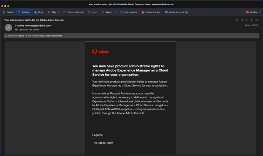Click the Viva Insights label
This screenshot has height=156, width=263.
coord(130,12)
